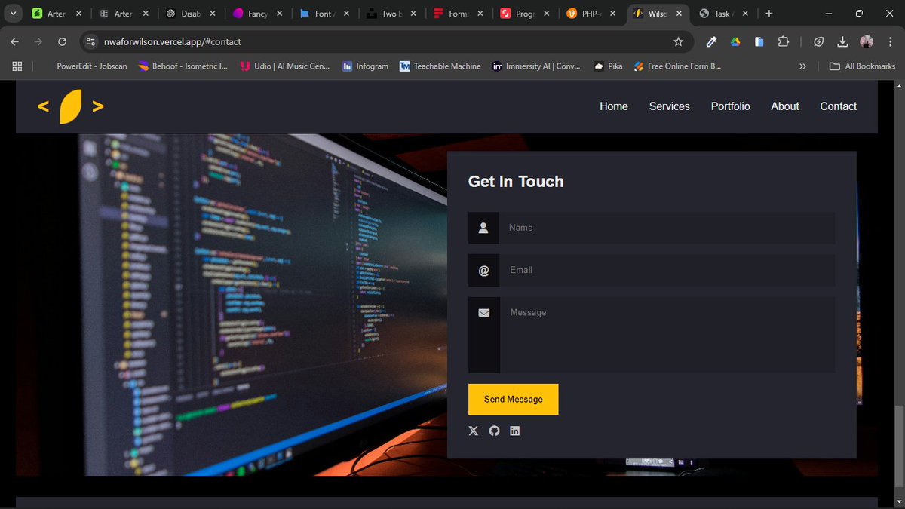
Task: Open the blue clipboard extension icon
Action: 759,41
